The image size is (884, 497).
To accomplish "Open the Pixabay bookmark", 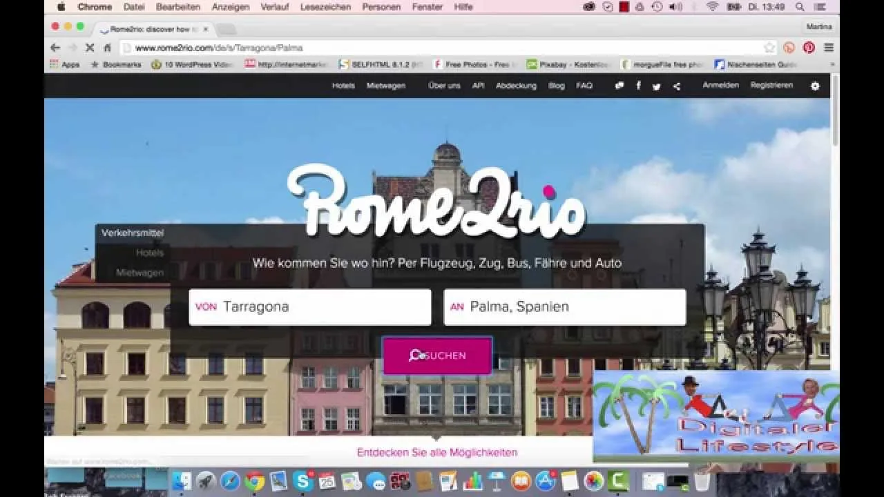I will point(568,64).
